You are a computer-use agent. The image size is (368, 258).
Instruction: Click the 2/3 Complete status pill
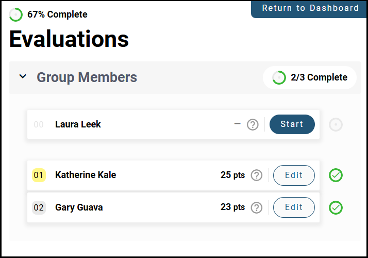pos(310,78)
